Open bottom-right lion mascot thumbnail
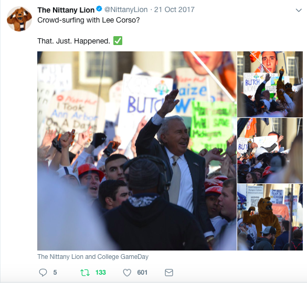307x283 pixels. coord(270,217)
